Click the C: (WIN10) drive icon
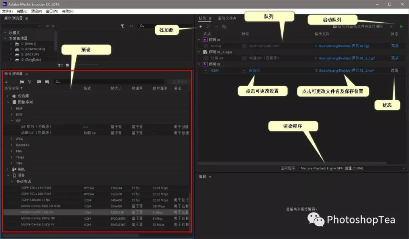 [x=17, y=44]
